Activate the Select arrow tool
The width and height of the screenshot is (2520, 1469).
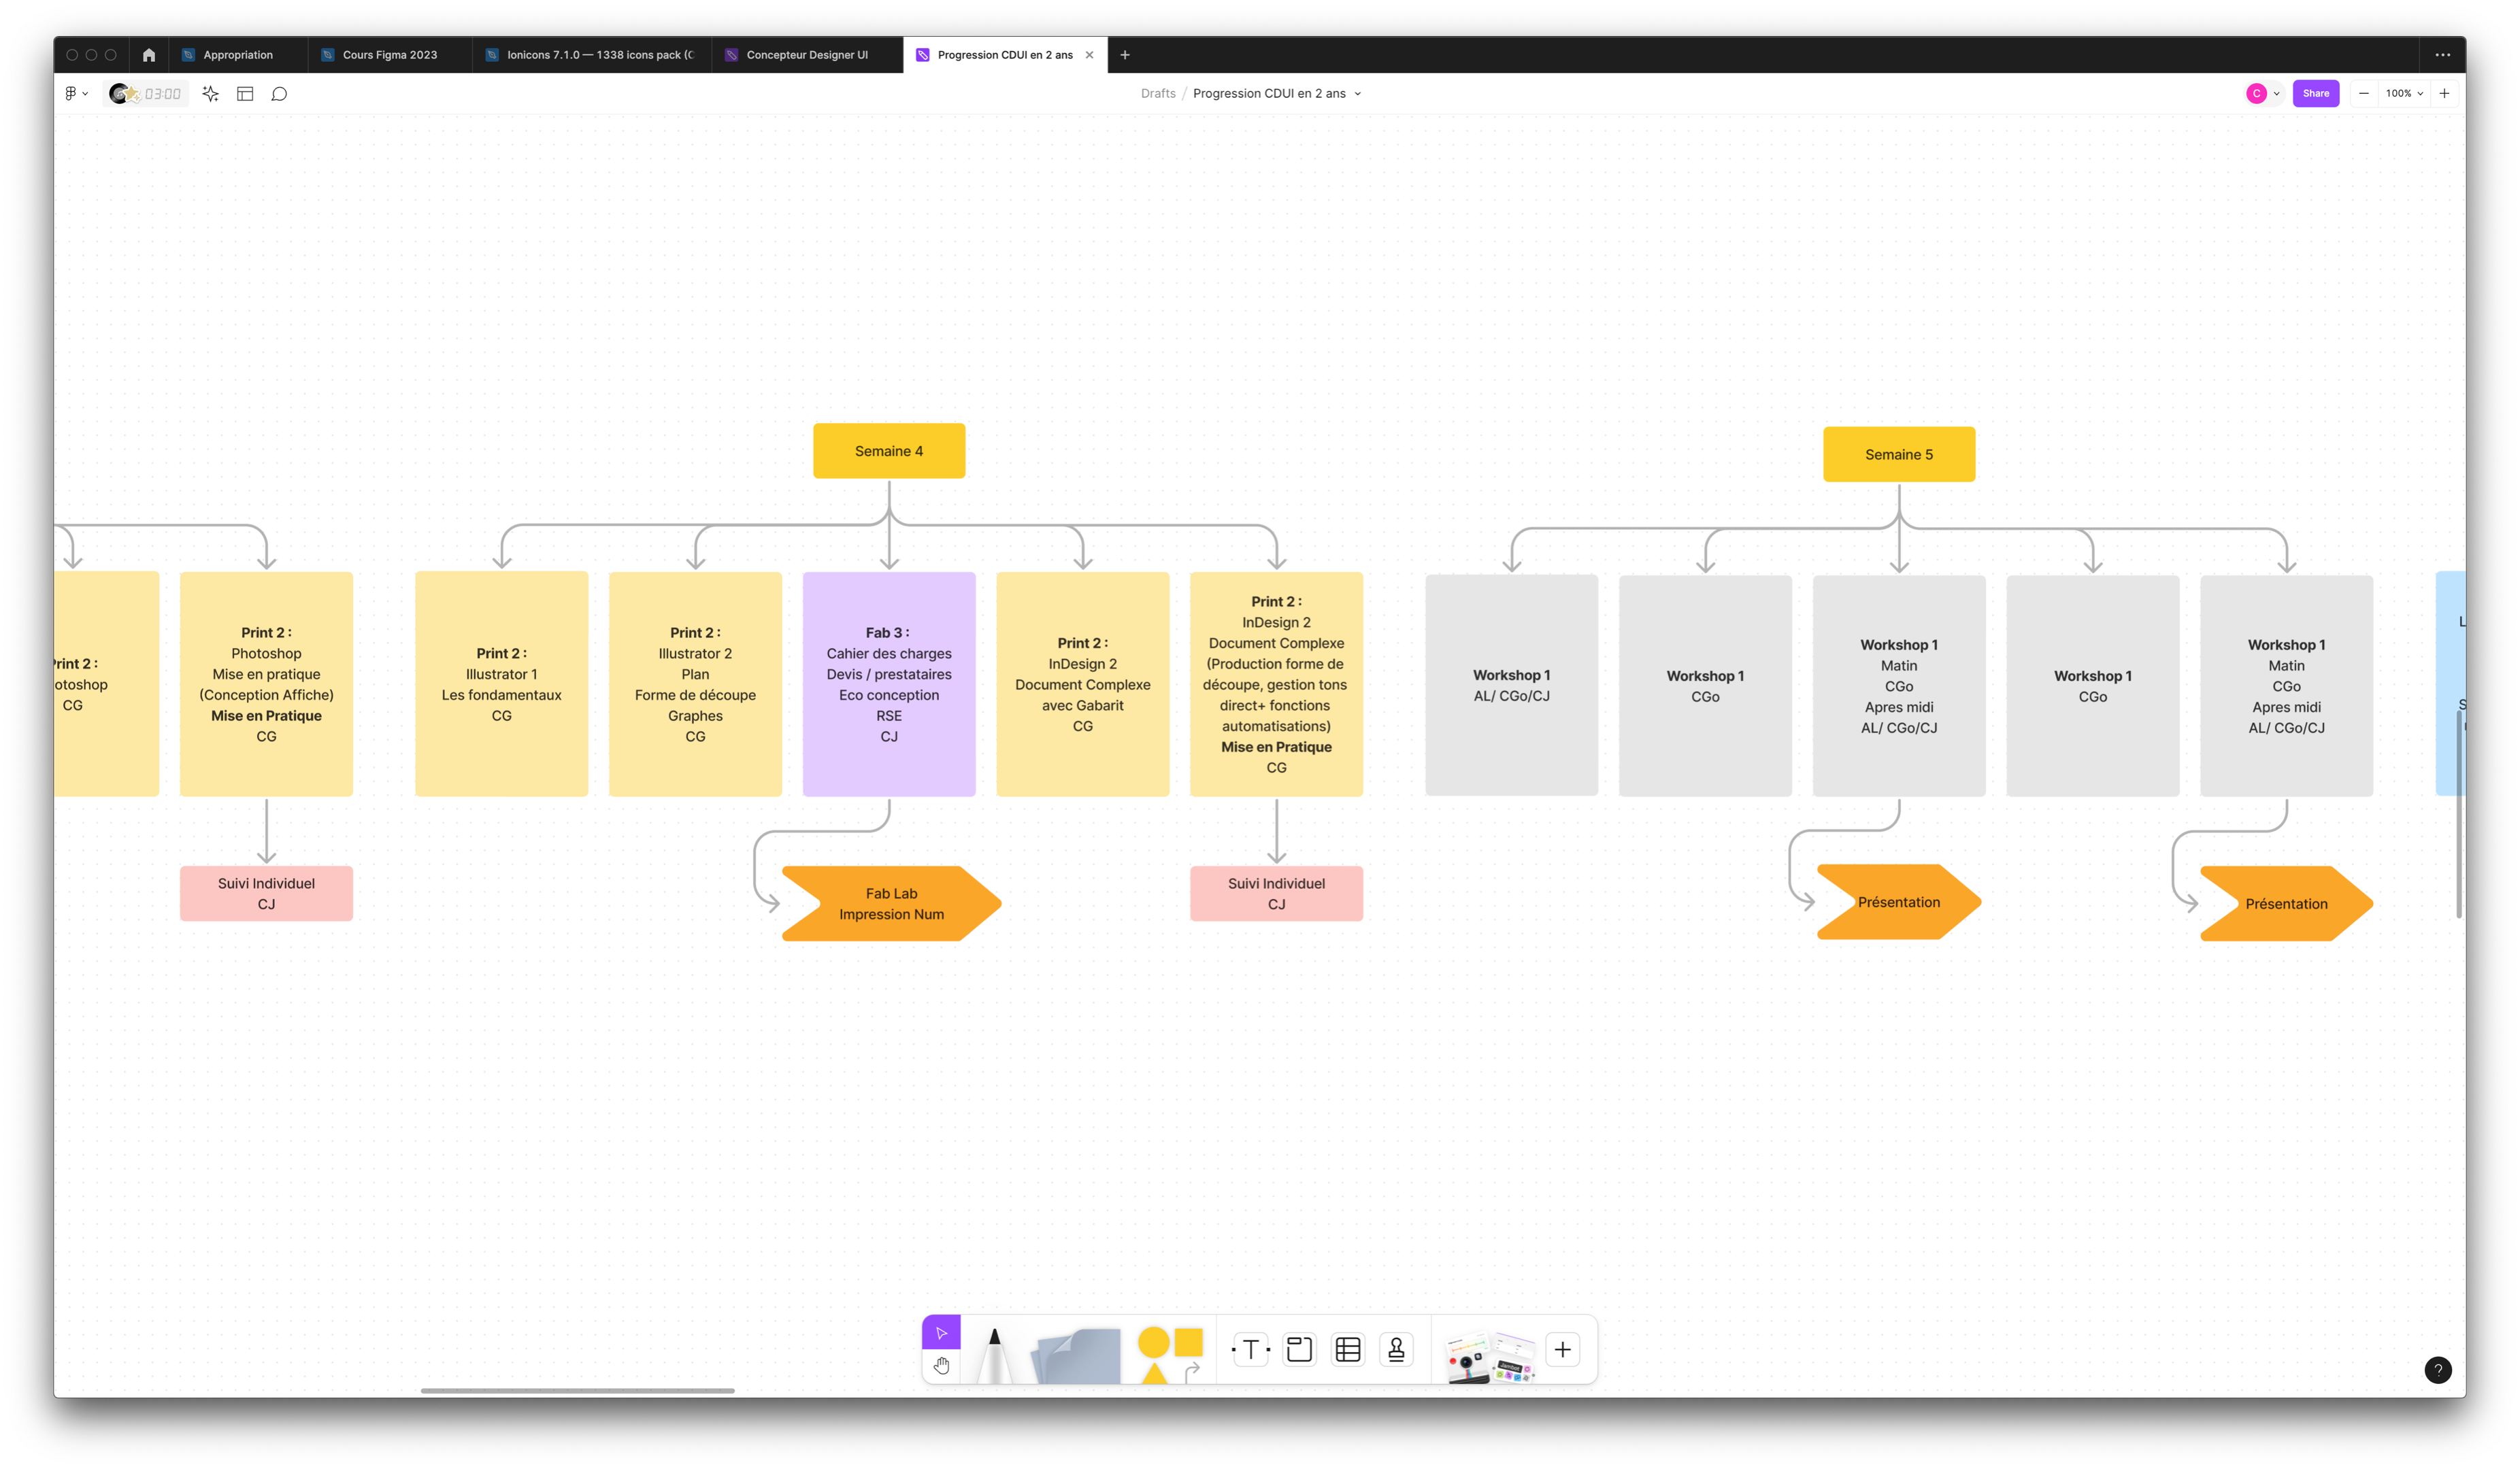tap(941, 1332)
